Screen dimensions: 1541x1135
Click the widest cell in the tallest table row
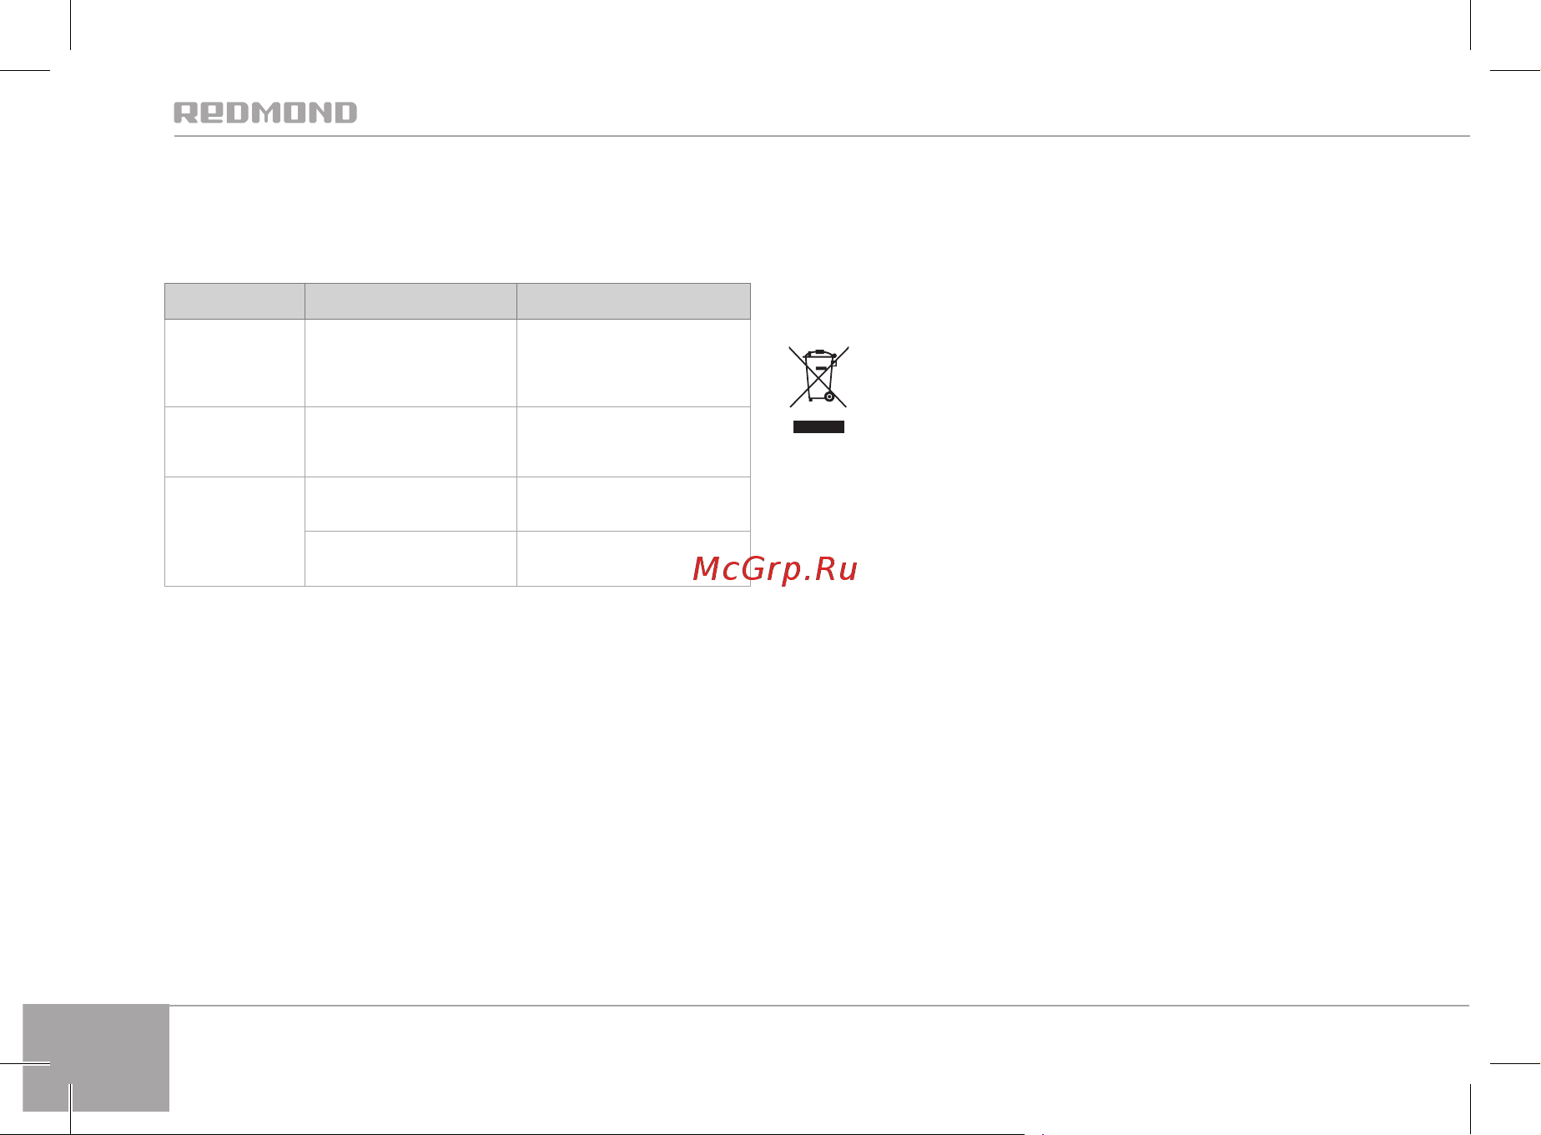pos(633,363)
